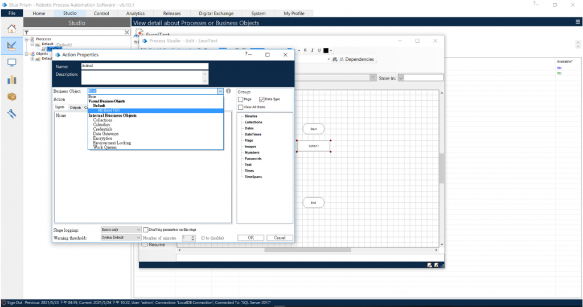The image size is (583, 307).
Task: Click Cancel in Action Properties
Action: coord(280,238)
